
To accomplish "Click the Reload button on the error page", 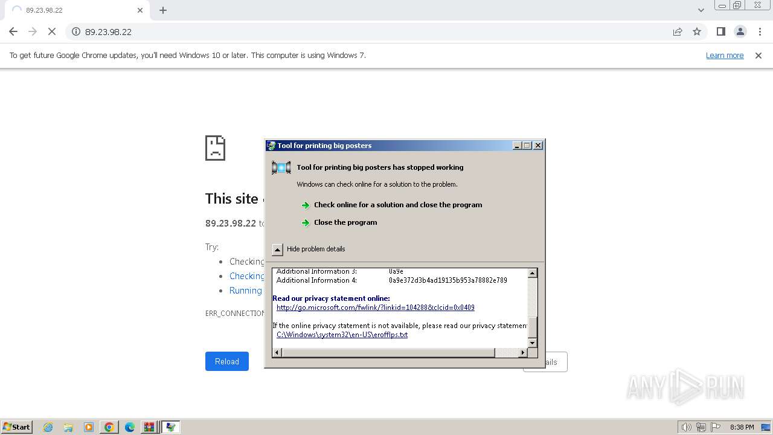I will click(227, 361).
